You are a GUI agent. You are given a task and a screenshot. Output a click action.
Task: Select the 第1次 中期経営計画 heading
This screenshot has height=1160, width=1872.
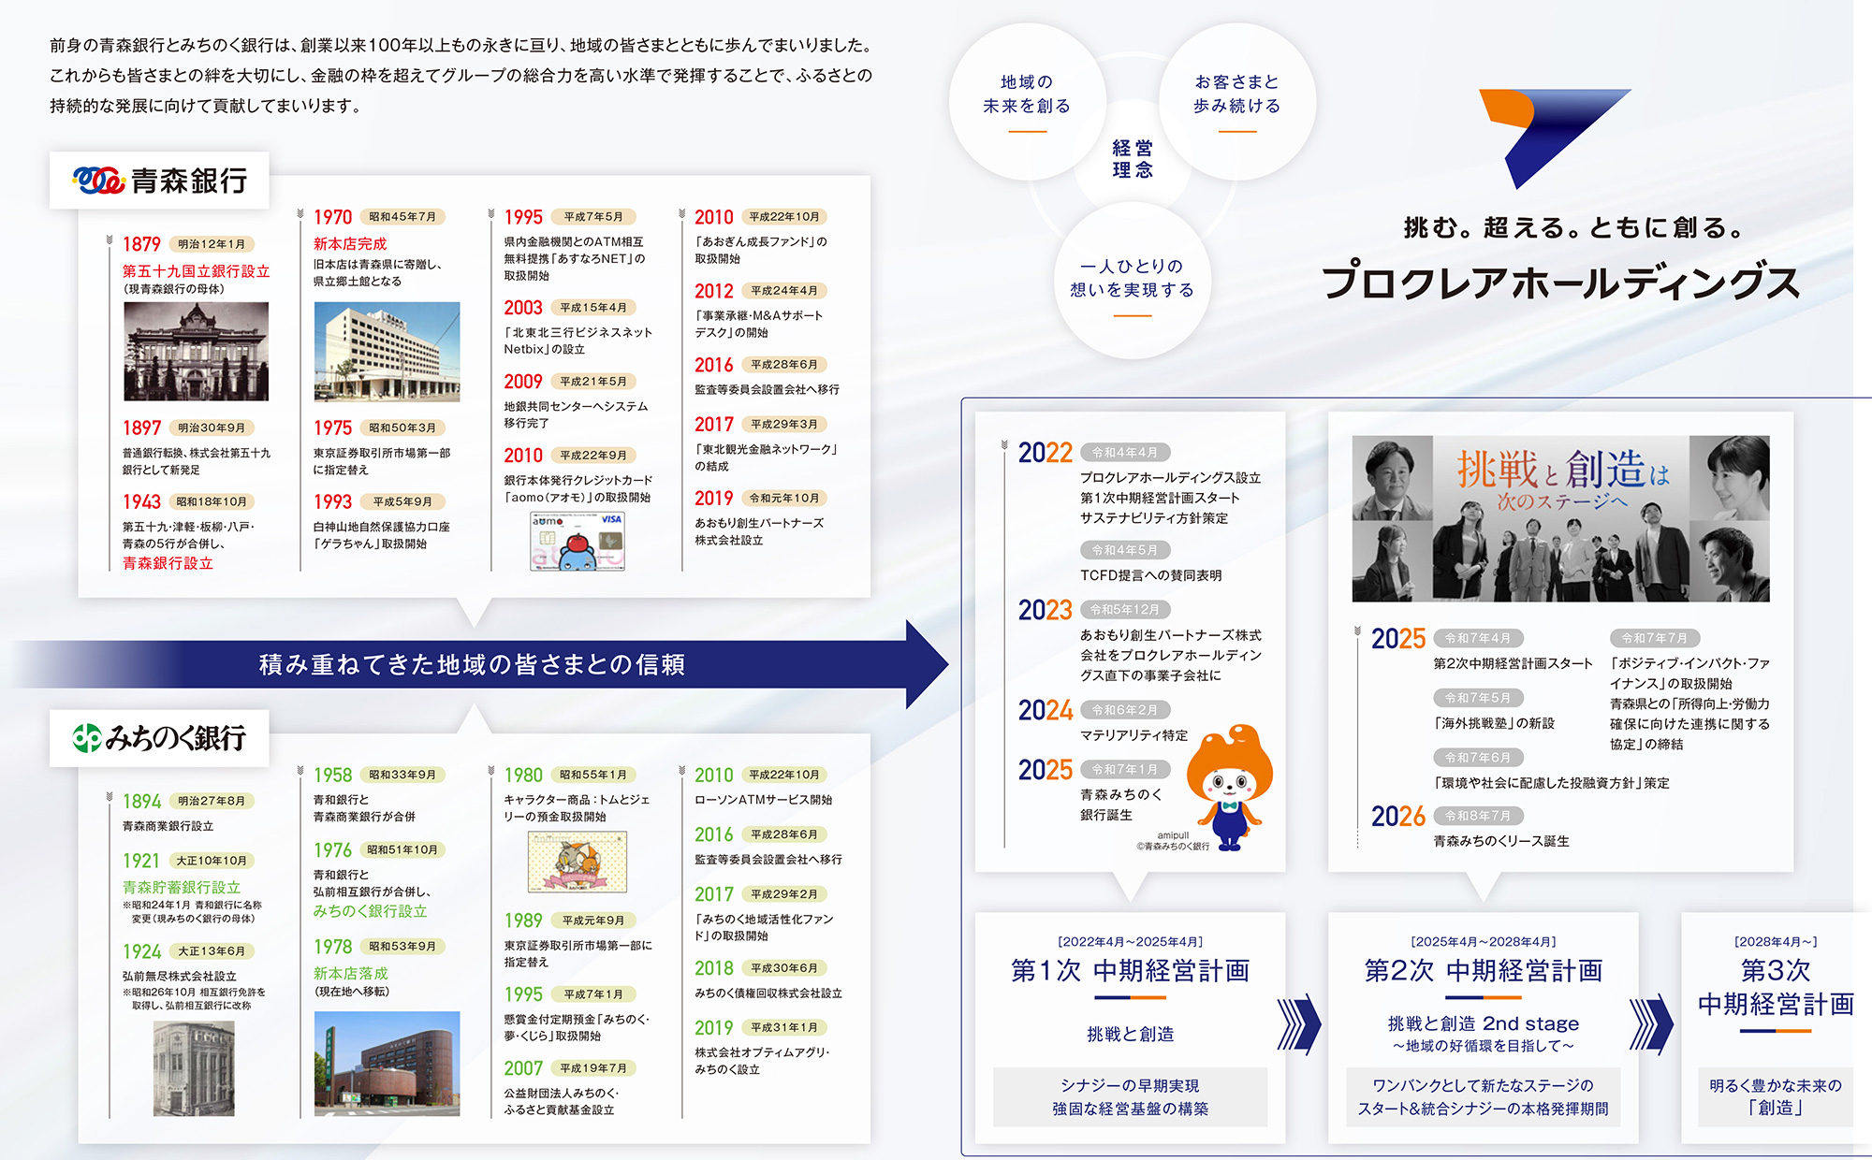(1131, 971)
